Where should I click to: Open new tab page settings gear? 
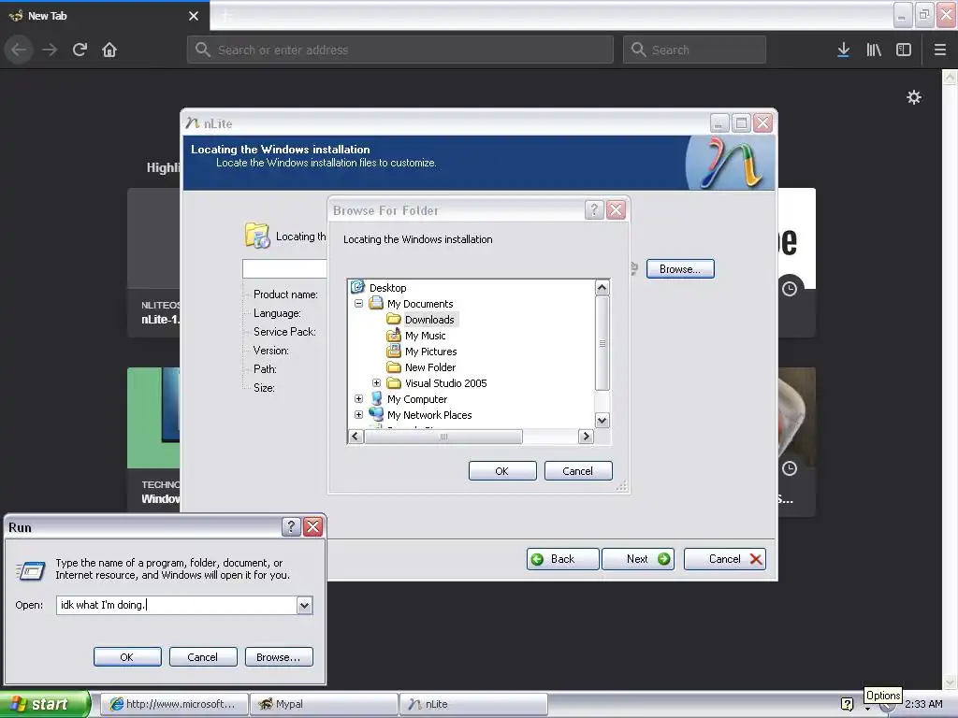[x=914, y=97]
